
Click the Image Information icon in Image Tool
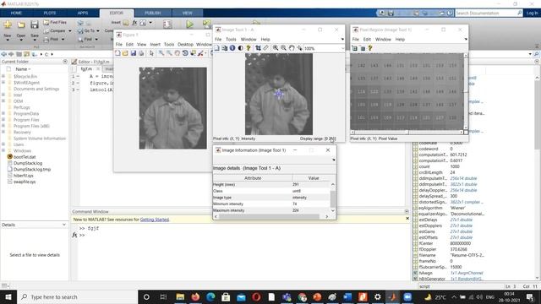(x=232, y=48)
